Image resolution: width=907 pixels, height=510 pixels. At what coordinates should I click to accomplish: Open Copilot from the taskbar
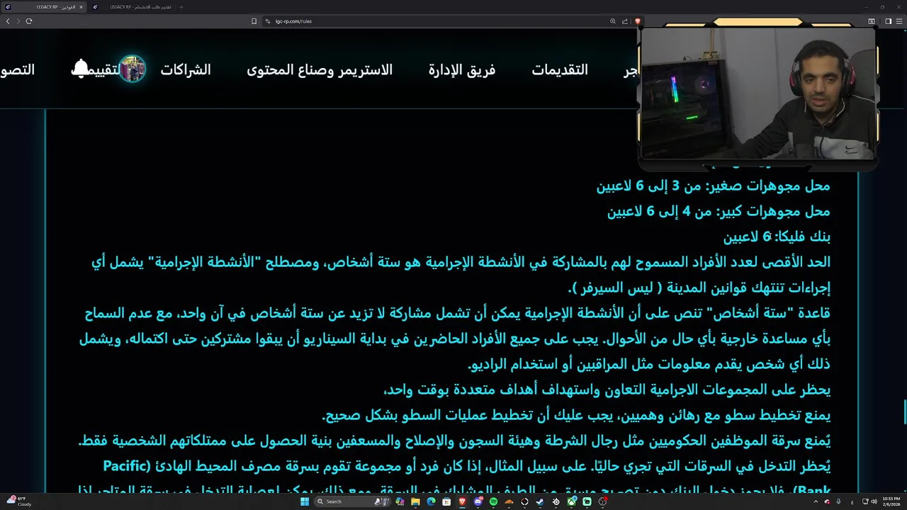coord(400,501)
